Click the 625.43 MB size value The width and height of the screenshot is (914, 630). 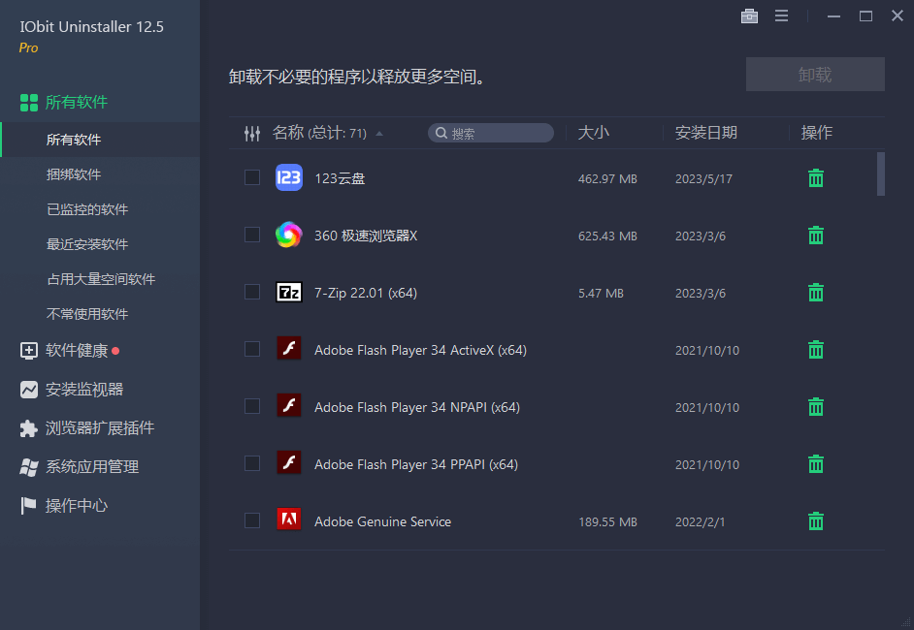[607, 236]
